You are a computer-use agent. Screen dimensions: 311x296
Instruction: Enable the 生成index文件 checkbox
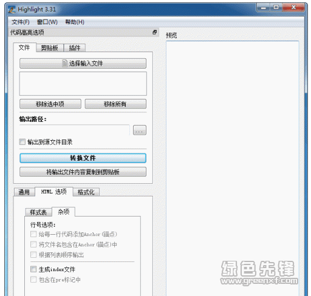tap(33, 269)
